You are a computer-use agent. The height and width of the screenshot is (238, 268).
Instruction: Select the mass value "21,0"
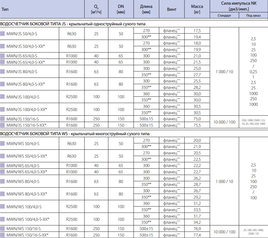pos(197,56)
